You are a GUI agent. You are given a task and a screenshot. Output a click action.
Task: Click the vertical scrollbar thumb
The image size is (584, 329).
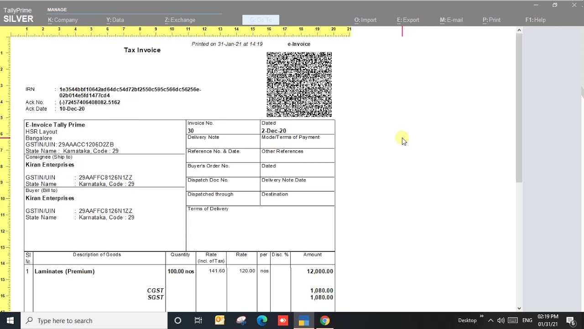[519, 108]
